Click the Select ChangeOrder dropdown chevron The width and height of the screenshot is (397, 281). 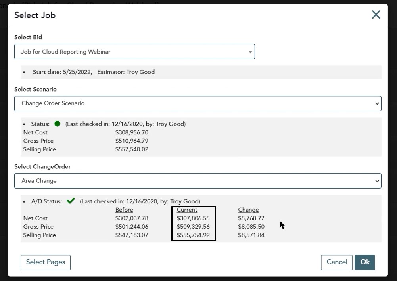(377, 181)
